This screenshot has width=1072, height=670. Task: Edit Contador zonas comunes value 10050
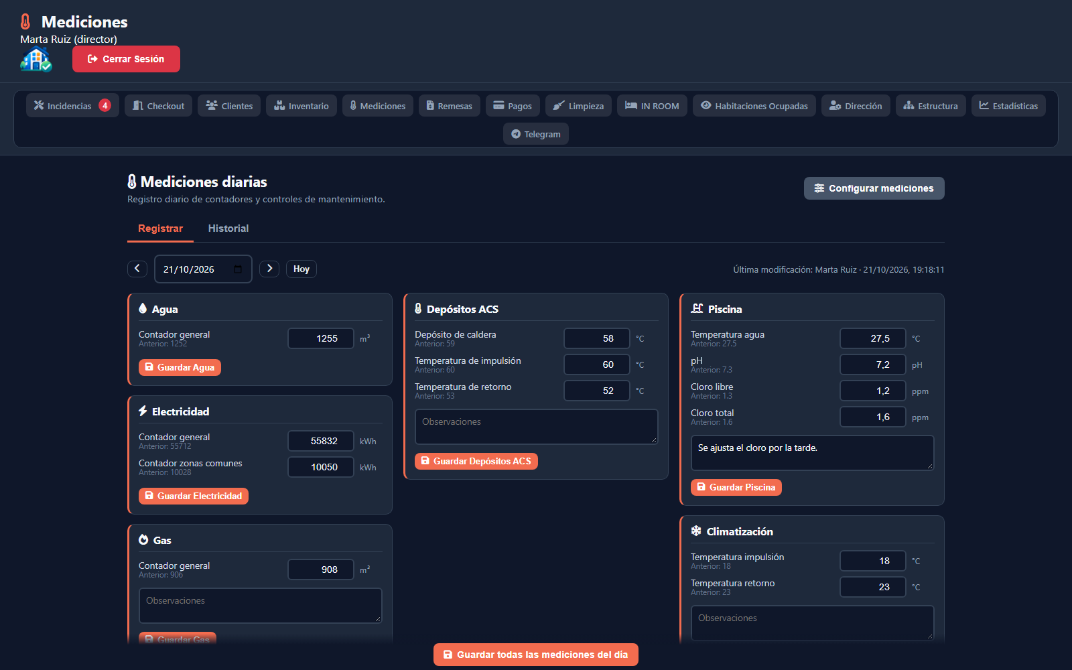point(321,467)
